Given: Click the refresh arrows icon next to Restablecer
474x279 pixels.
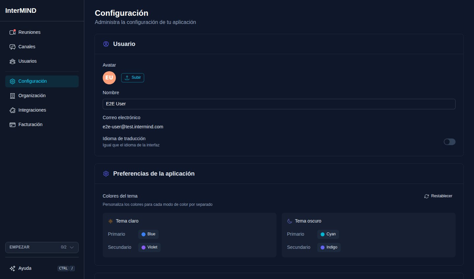Looking at the screenshot, I should (x=427, y=196).
